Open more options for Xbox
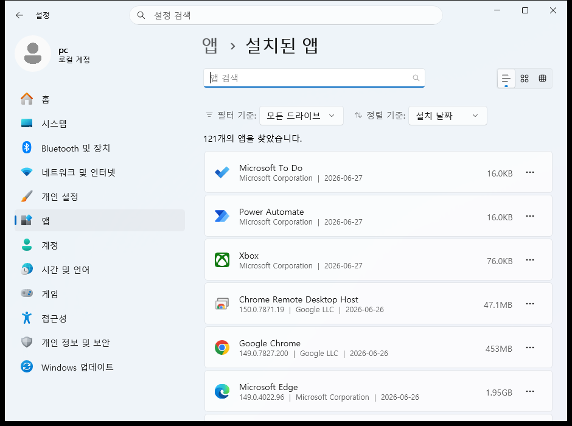 coord(529,260)
